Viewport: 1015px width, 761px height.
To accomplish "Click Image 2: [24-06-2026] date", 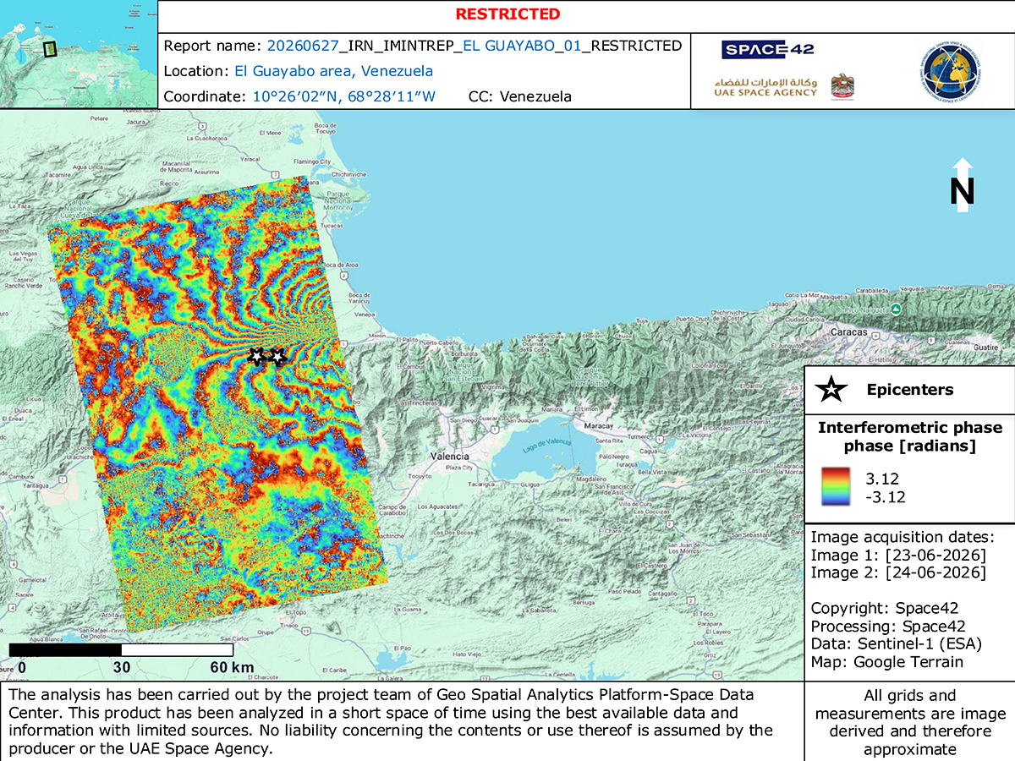I will tap(898, 573).
